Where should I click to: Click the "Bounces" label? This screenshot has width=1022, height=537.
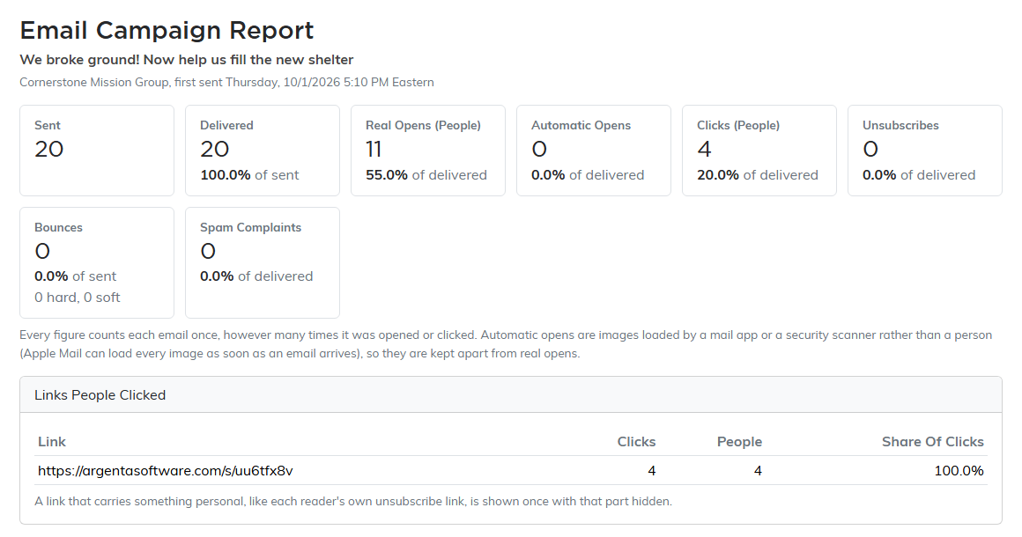coord(59,228)
